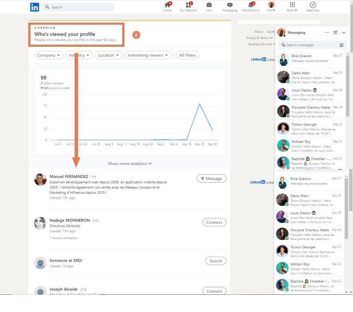The image size is (353, 312).
Task: Click the Directrice Générale headline
Action: point(64,226)
